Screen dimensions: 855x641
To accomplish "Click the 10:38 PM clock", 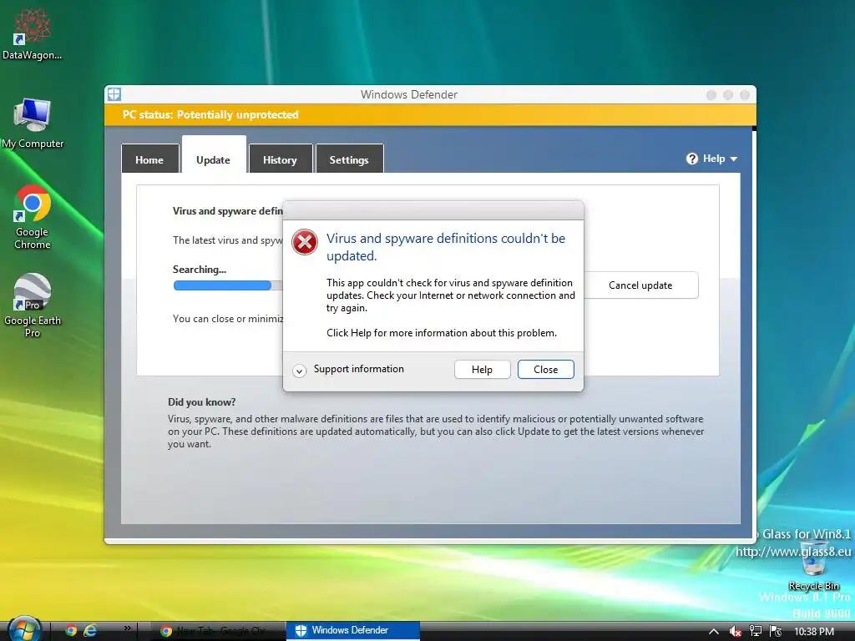I will (813, 631).
